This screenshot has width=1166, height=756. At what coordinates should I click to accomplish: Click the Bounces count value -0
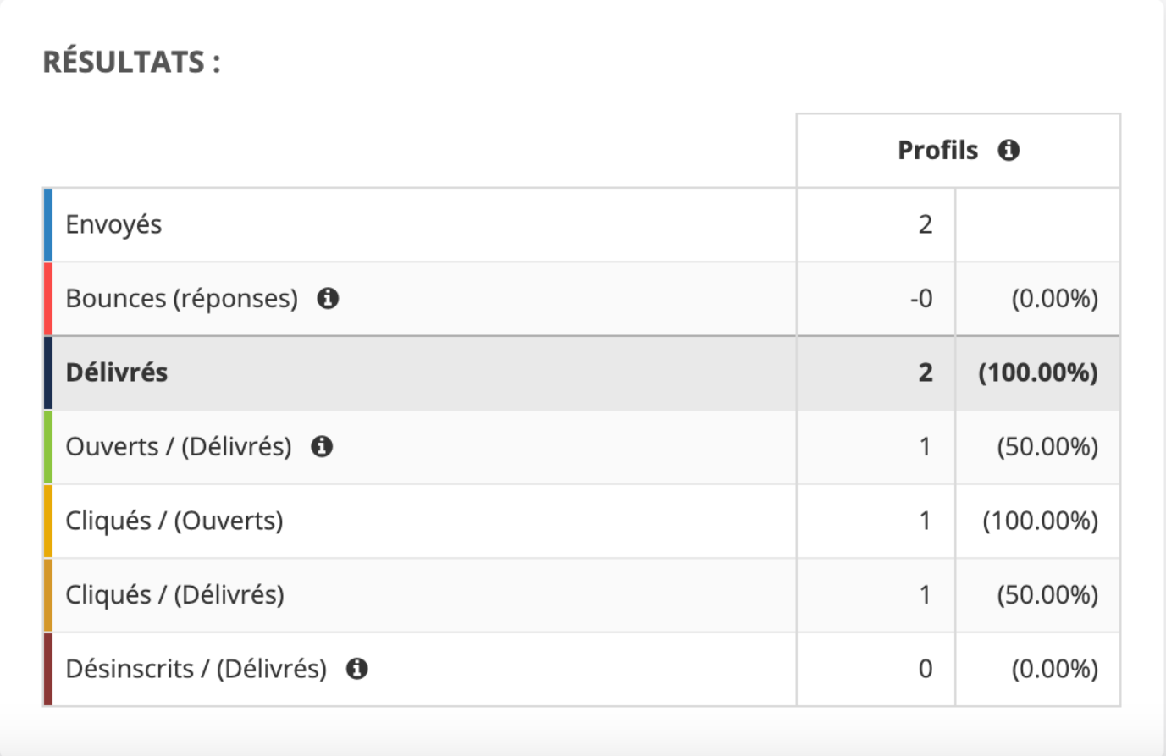921,298
